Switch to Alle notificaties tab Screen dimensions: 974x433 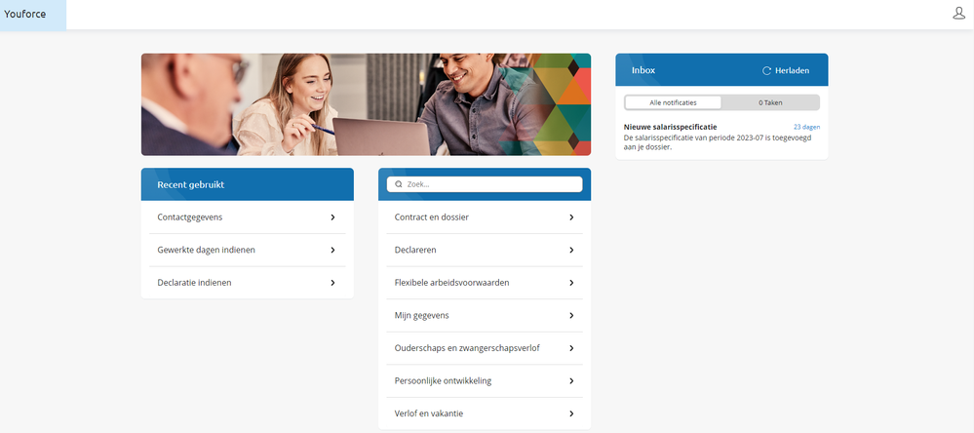coord(673,102)
